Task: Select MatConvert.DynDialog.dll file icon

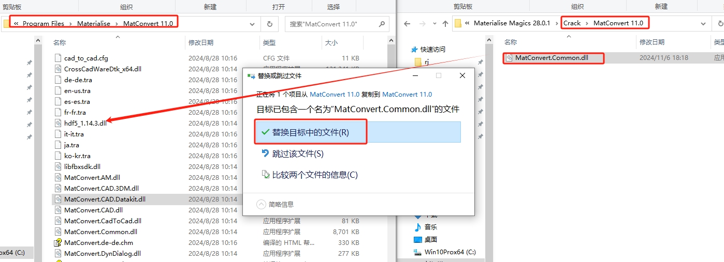Action: point(58,253)
